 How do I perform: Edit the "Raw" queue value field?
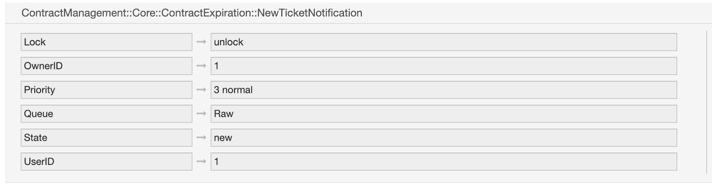tap(444, 114)
